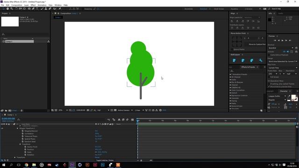The height and width of the screenshot is (168, 299).
Task: Toggle Cache Before Playback checkbox
Action: (269, 55)
